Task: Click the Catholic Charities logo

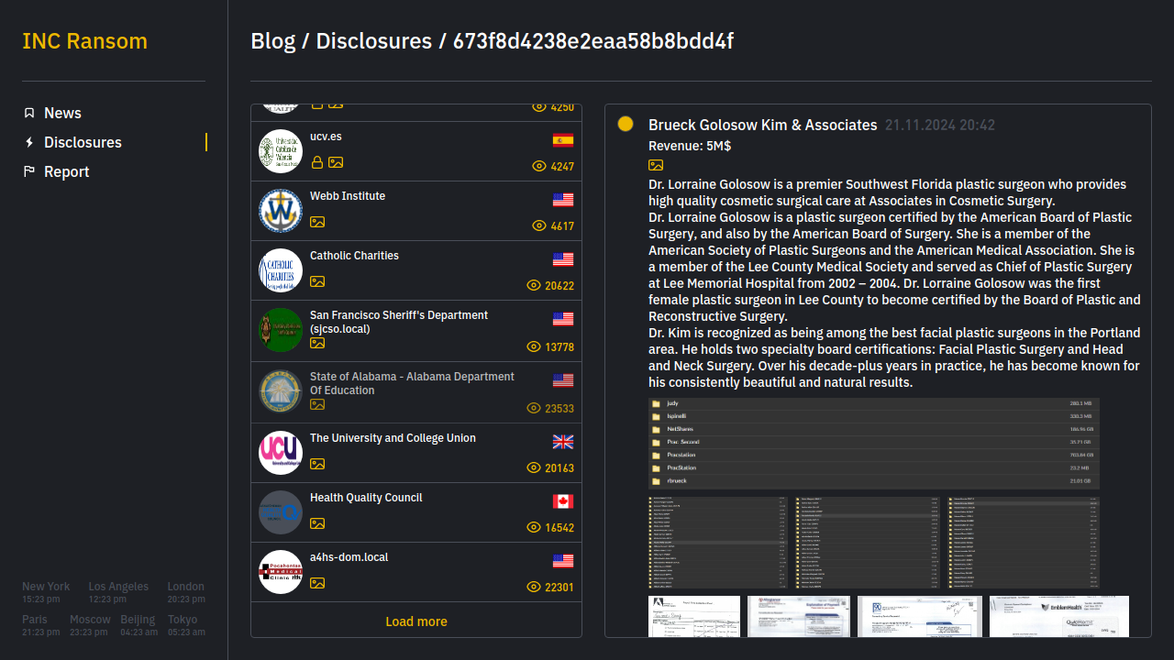Action: pyautogui.click(x=281, y=270)
